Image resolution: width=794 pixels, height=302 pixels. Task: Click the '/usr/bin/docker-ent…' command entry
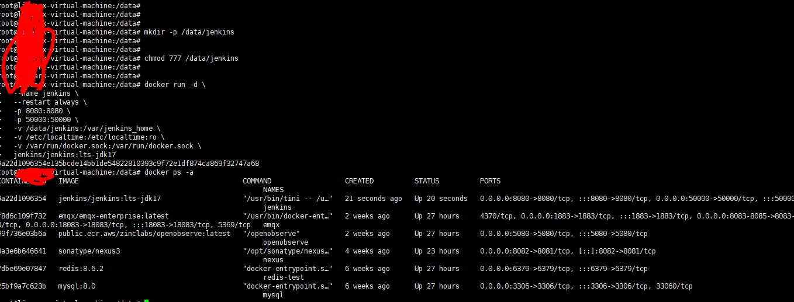[288, 216]
